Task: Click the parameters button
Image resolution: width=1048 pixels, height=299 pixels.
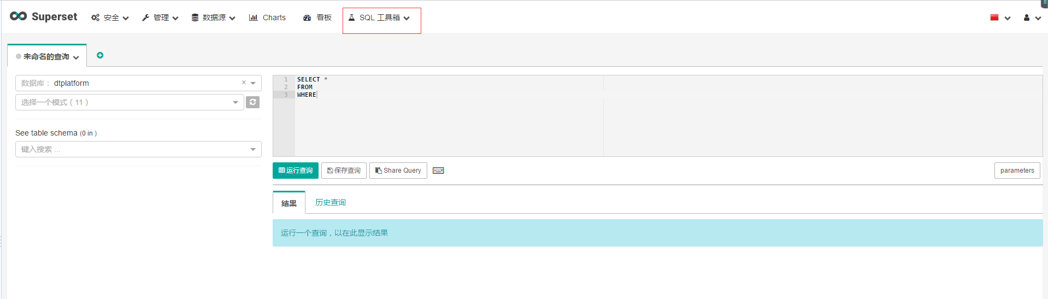Action: (x=1016, y=171)
